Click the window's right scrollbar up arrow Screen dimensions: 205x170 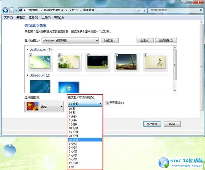click(202, 22)
